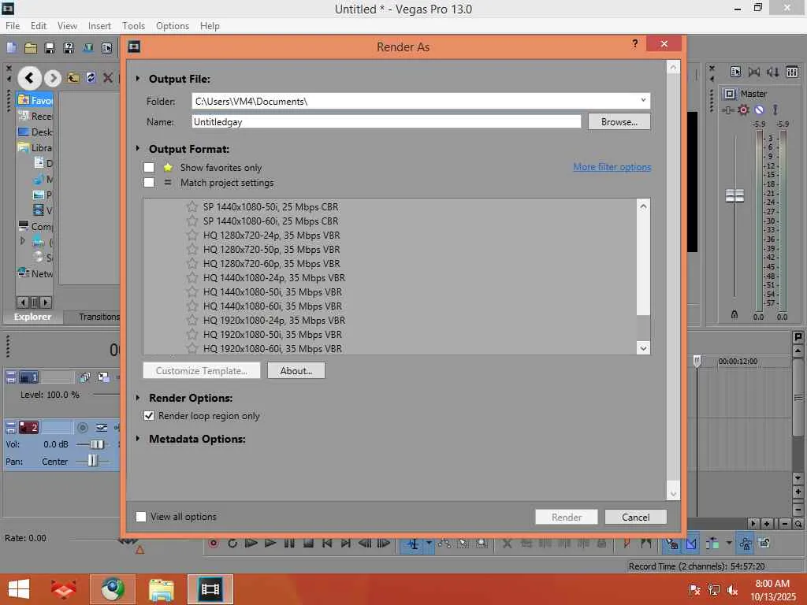Open the Edit menu
The width and height of the screenshot is (807, 605).
(x=39, y=26)
